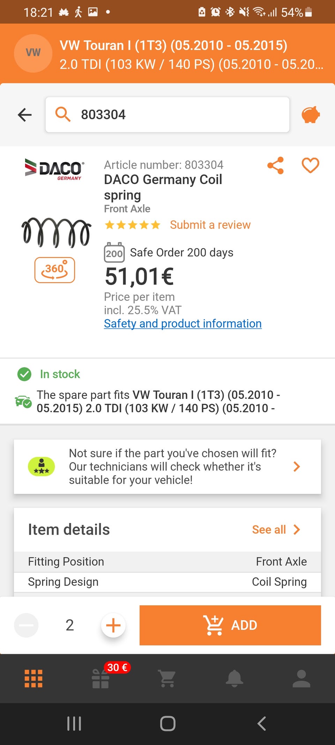Open the gift bonus 30 € tab

pos(101,679)
